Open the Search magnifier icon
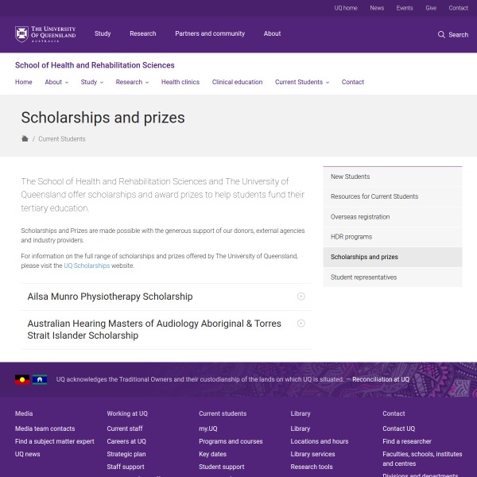477x477 pixels. tap(441, 34)
